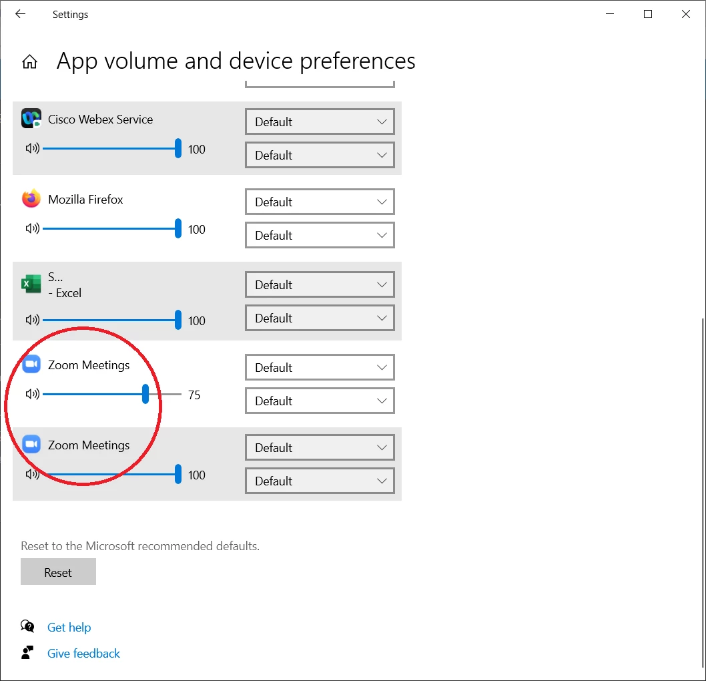706x681 pixels.
Task: Open Mozilla Firefox input device dropdown
Action: [320, 235]
